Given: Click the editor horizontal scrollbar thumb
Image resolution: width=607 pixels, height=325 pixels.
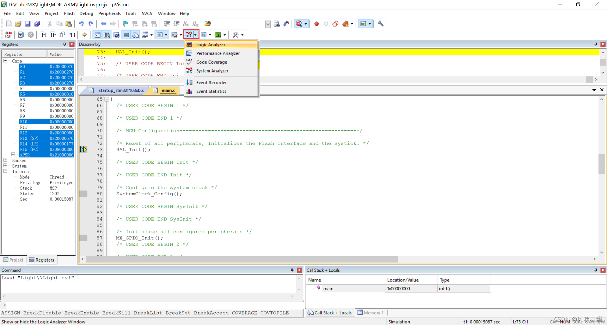Looking at the screenshot, I should (242, 259).
